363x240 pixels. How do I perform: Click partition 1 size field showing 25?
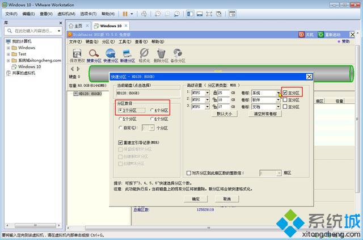point(223,93)
